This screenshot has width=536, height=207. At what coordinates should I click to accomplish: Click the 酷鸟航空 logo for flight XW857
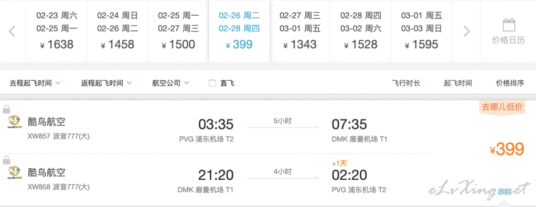coord(15,122)
